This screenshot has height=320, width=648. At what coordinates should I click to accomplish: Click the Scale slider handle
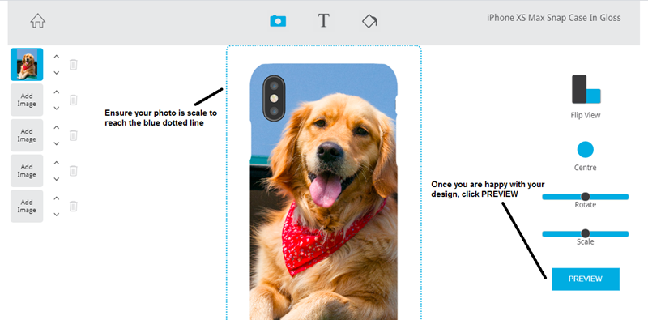tap(585, 233)
